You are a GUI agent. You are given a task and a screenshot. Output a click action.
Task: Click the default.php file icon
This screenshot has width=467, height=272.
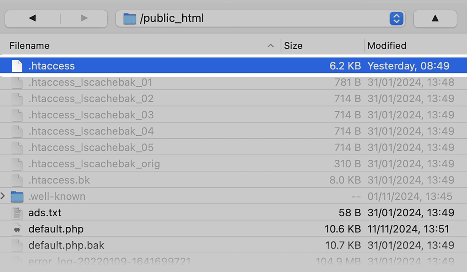[x=17, y=229]
